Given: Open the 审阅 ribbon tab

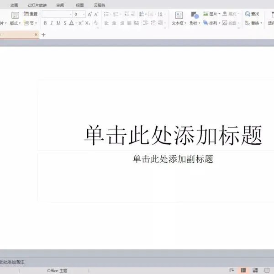Looking at the screenshot, I should [x=60, y=5].
